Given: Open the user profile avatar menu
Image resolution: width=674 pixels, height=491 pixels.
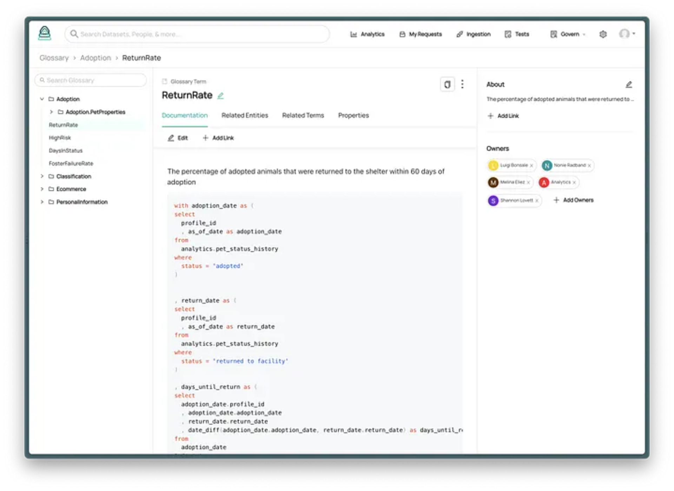Looking at the screenshot, I should click(x=627, y=34).
